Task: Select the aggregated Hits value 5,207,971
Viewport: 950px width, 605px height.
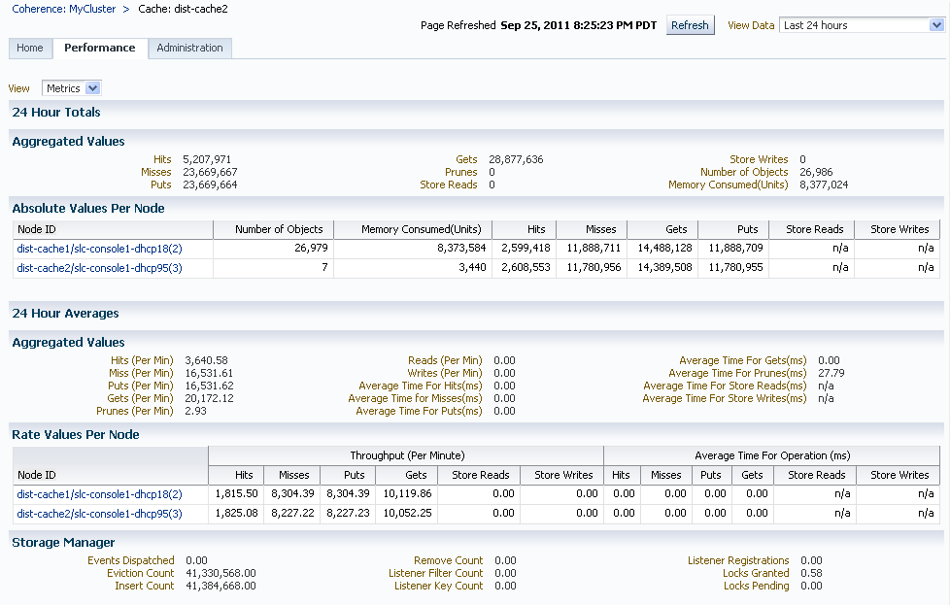Action: 207,159
